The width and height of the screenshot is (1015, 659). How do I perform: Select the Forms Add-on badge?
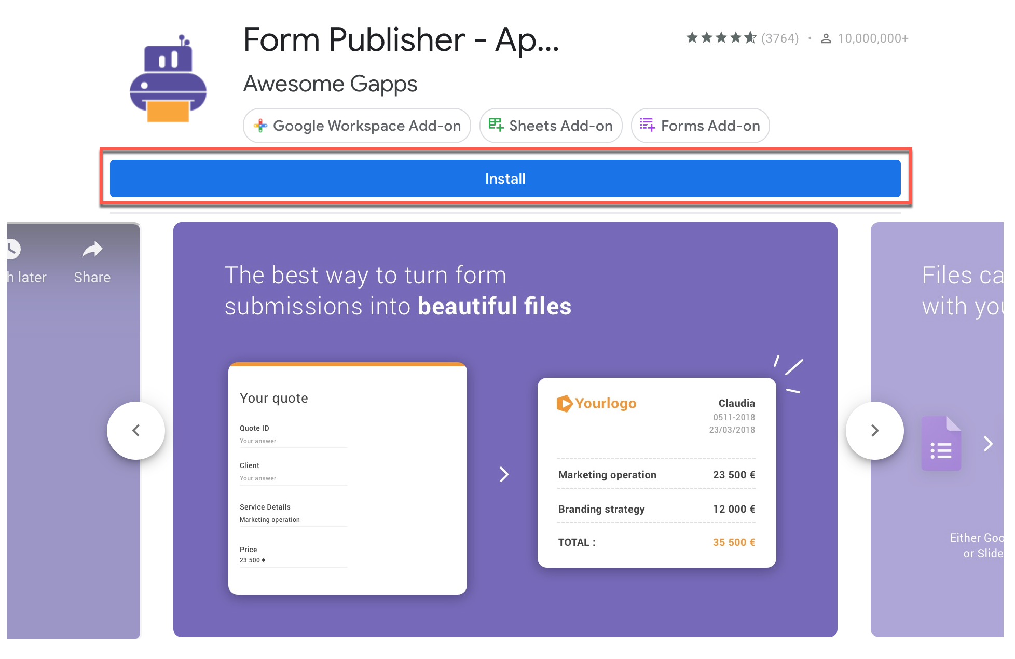[x=700, y=126]
